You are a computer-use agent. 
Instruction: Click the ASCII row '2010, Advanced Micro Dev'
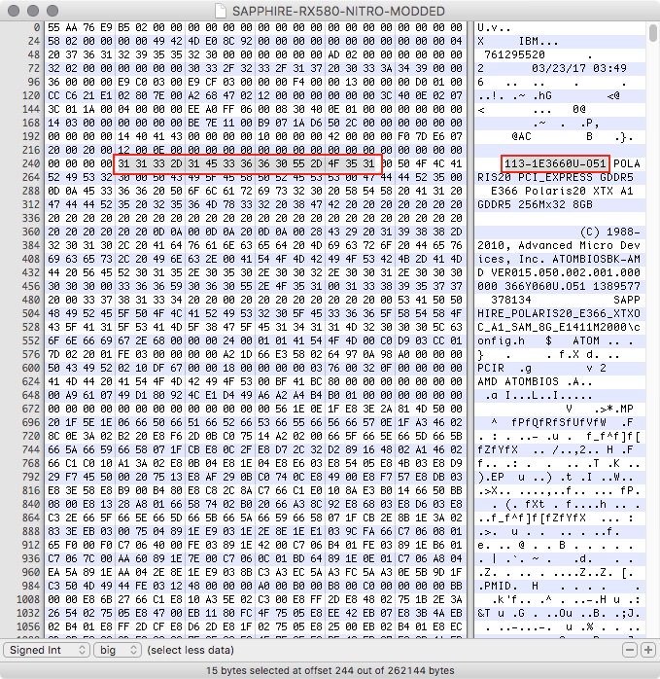[559, 245]
